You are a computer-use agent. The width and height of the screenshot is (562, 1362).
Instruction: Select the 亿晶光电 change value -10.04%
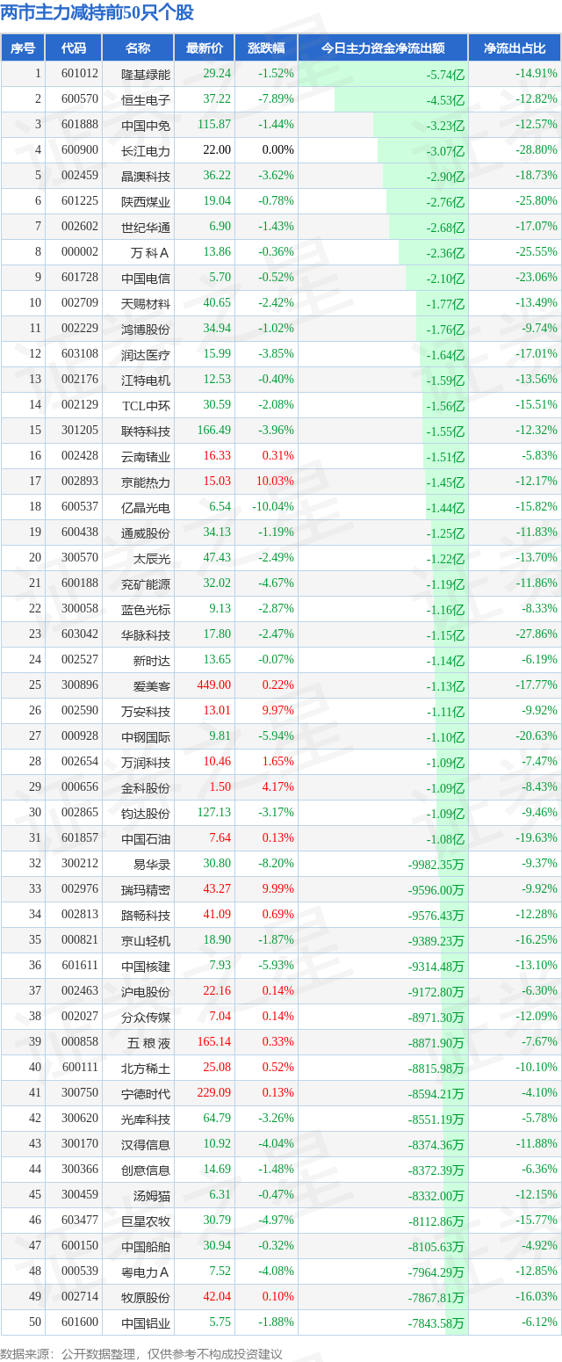275,507
